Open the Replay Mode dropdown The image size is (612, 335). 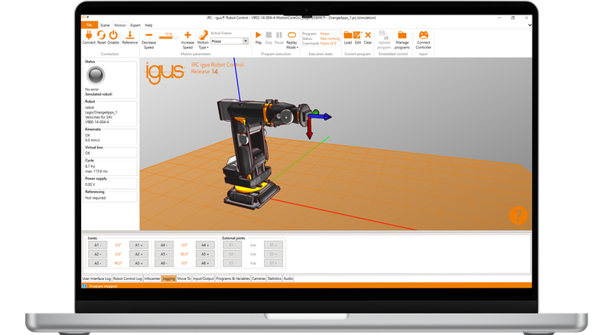[292, 40]
